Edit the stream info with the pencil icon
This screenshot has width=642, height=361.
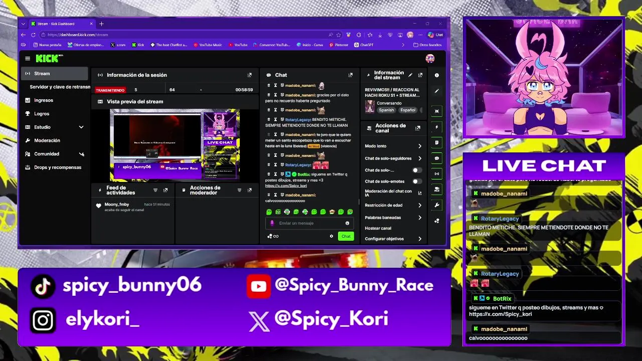click(x=410, y=75)
